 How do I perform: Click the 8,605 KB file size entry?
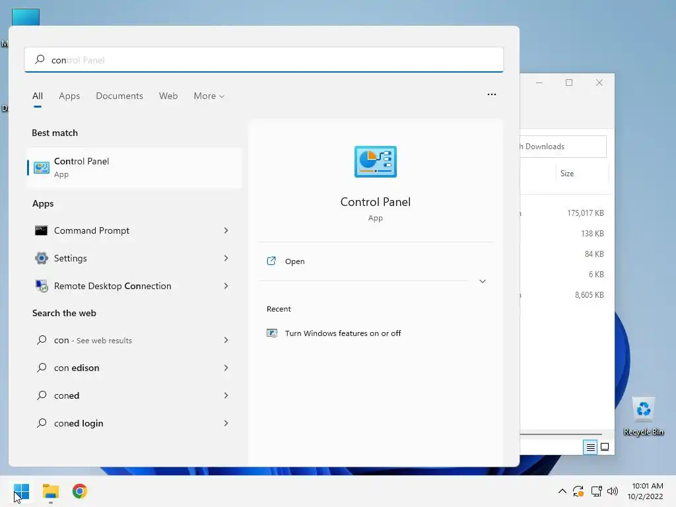[589, 295]
